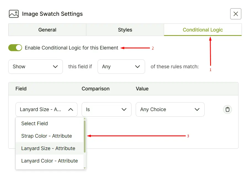Select the Strap Color - Attribute option
The width and height of the screenshot is (249, 178).
pos(46,136)
